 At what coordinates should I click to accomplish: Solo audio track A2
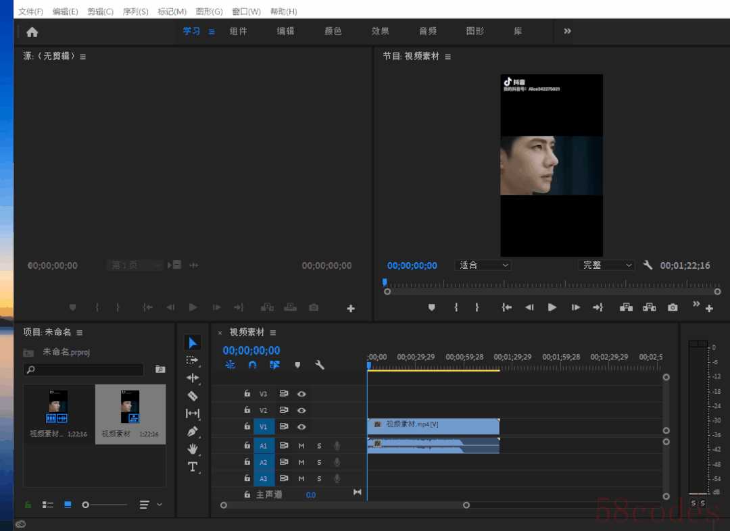tap(319, 462)
